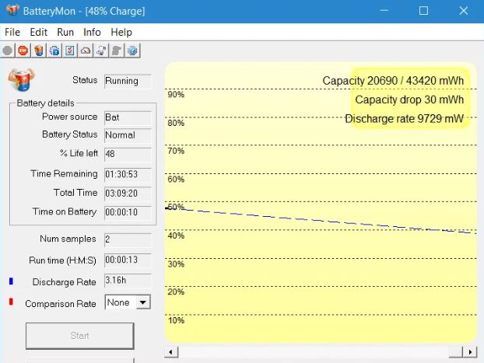This screenshot has width=484, height=363.
Task: Click the Total Time field 03:09:20
Action: point(128,194)
